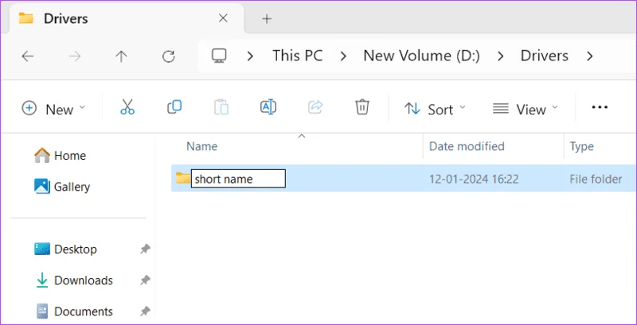The width and height of the screenshot is (637, 325).
Task: Sort by the Type column header
Action: pos(581,146)
